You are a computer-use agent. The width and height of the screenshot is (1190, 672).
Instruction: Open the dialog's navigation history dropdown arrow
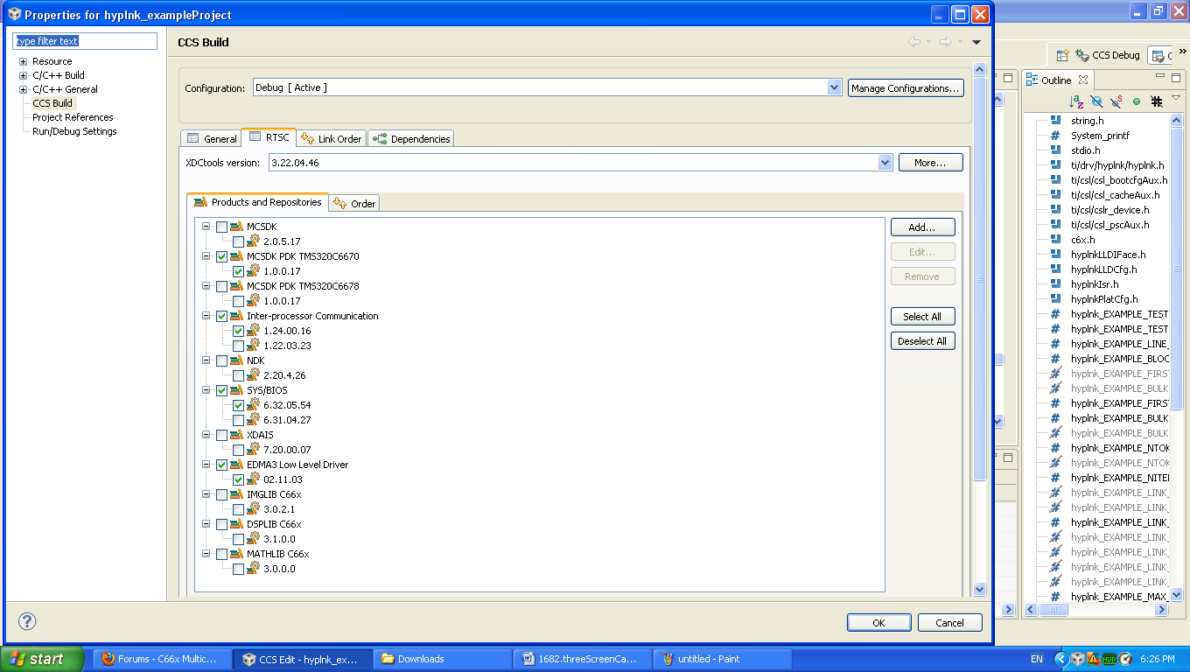point(976,42)
